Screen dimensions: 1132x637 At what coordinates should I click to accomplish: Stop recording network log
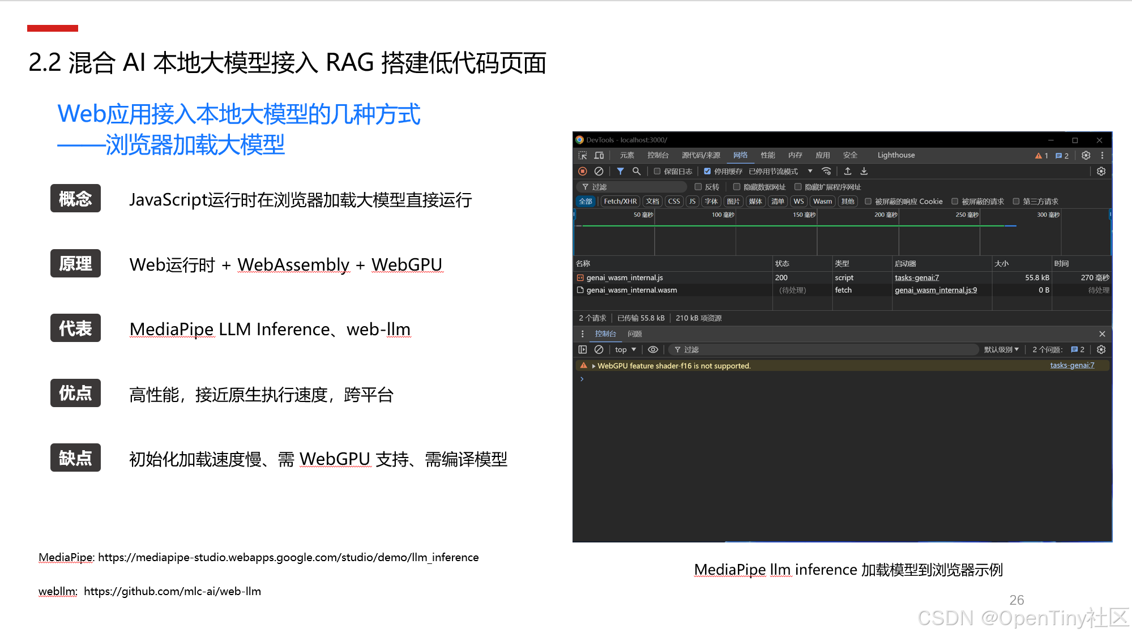pyautogui.click(x=583, y=171)
